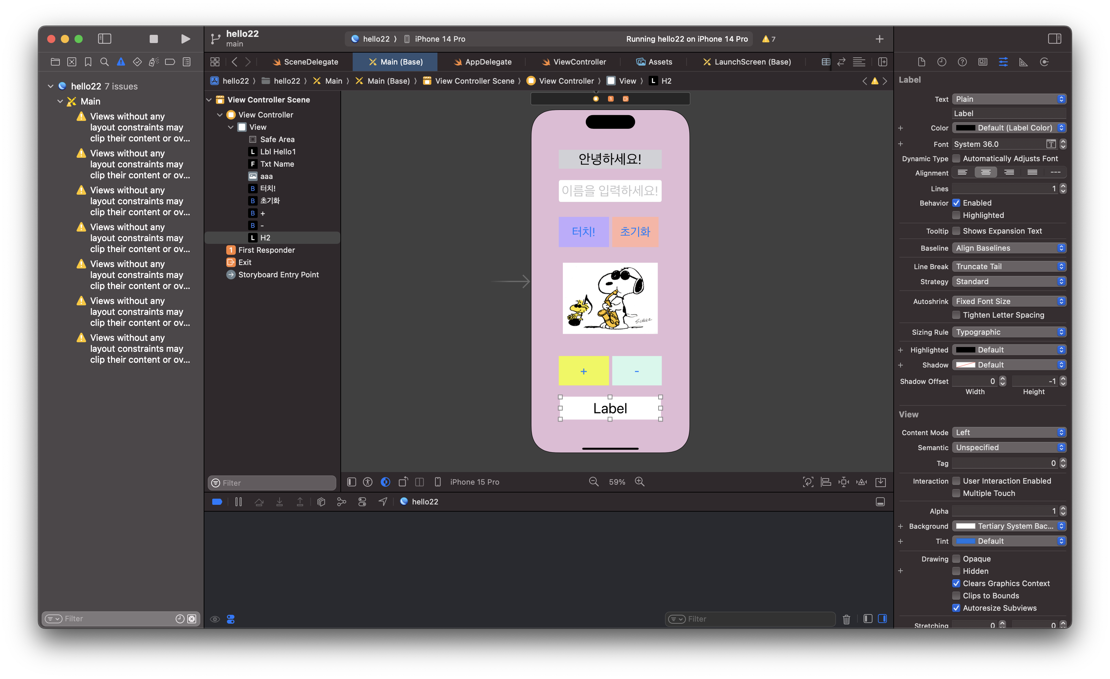Open the Line Break dropdown
Viewport: 1110px width, 679px height.
coord(1009,266)
